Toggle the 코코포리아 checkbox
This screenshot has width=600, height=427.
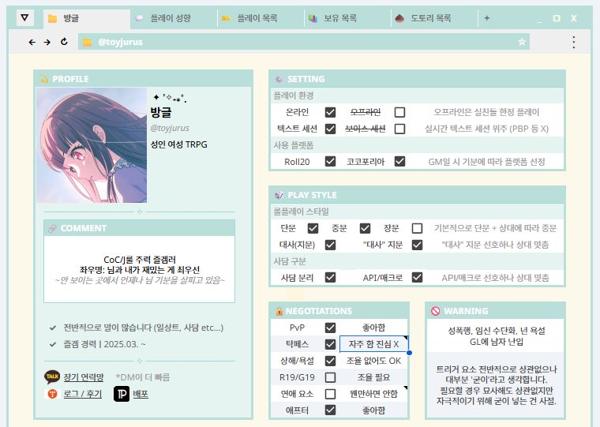click(x=399, y=162)
